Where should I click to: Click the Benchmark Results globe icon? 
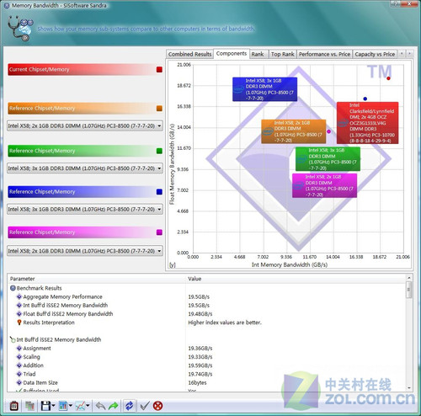13,288
